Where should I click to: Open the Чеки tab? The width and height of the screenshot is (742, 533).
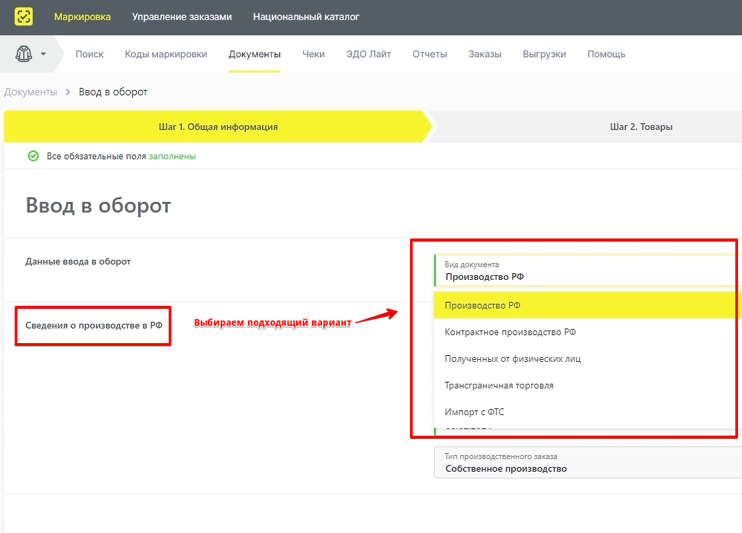[314, 55]
